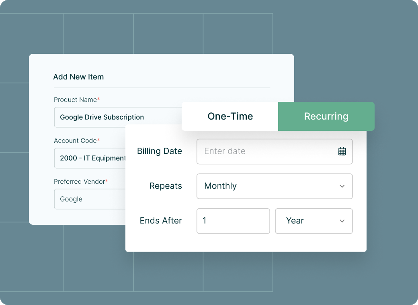Click the Preferred Vendor Google field
418x305 pixels.
click(90, 199)
